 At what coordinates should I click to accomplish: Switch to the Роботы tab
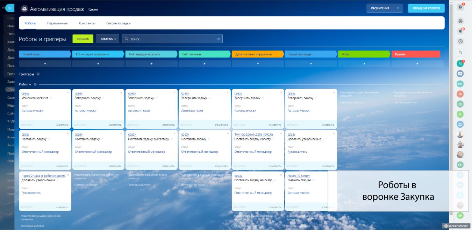pos(30,23)
